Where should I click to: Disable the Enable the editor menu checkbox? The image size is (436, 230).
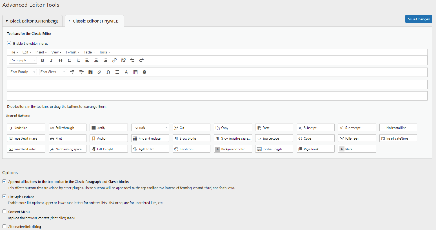pos(9,43)
